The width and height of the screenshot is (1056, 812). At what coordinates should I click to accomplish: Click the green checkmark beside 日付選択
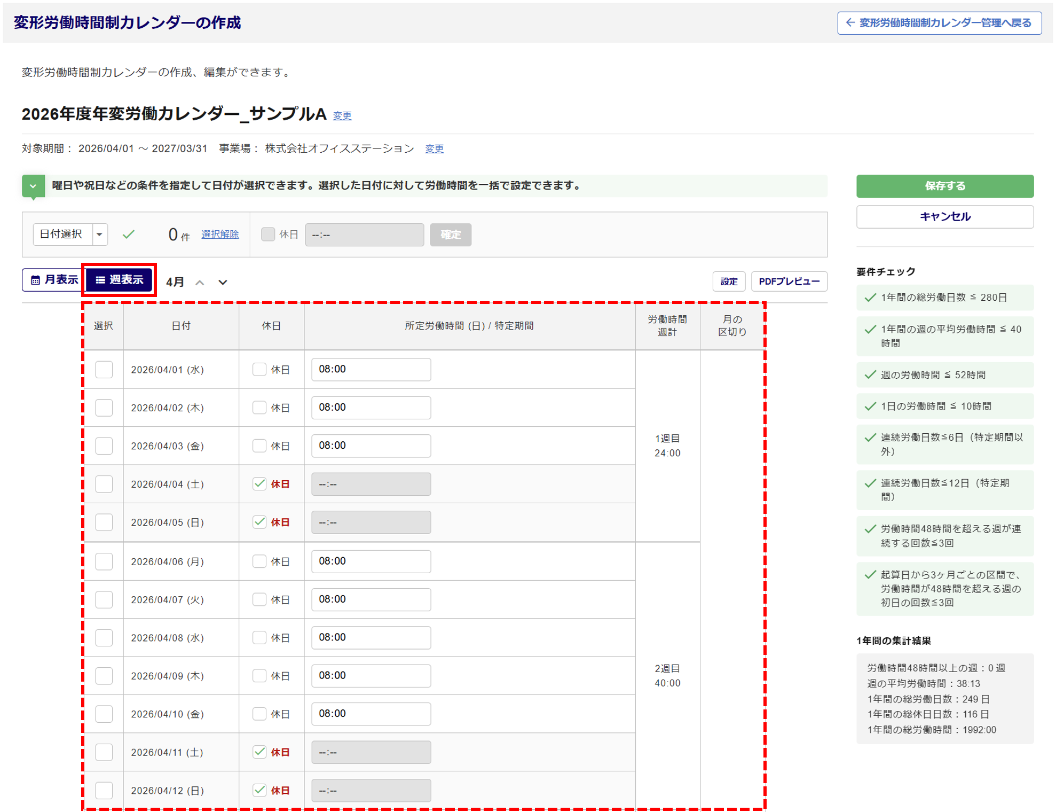129,235
